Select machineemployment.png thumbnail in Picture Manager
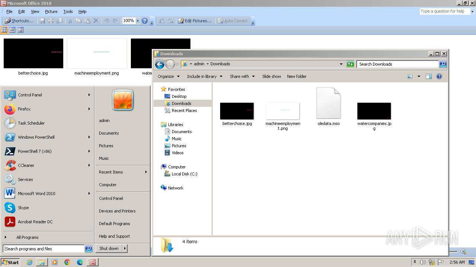 tap(97, 53)
